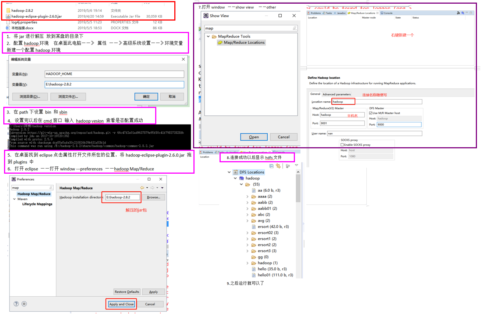481x322 pixels.
Task: Click the DFS Locations drawer icon
Action: tap(235, 172)
